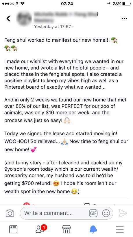Viewport: 133px width, 237px height.
Task: Open the Notifications bell tab
Action: [x=93, y=229]
